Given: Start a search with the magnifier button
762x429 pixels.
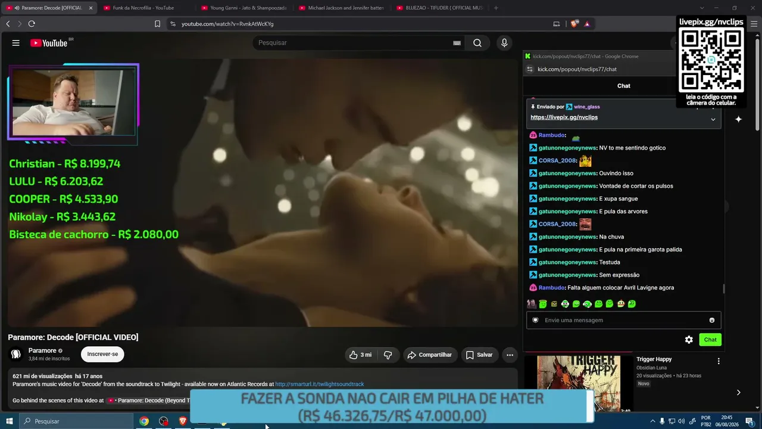Looking at the screenshot, I should tap(477, 43).
